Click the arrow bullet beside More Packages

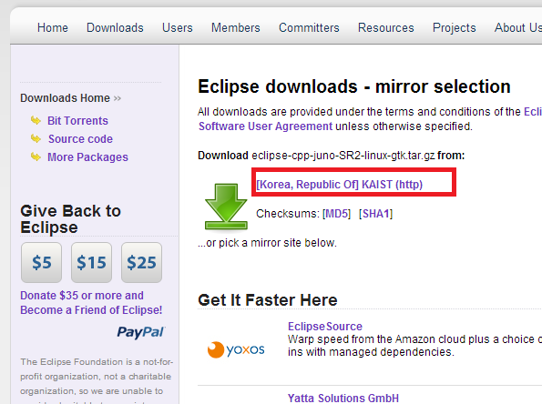click(36, 157)
